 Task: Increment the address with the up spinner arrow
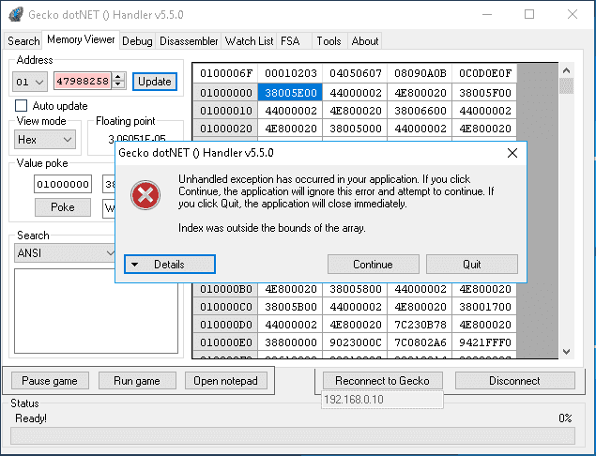pyautogui.click(x=118, y=76)
